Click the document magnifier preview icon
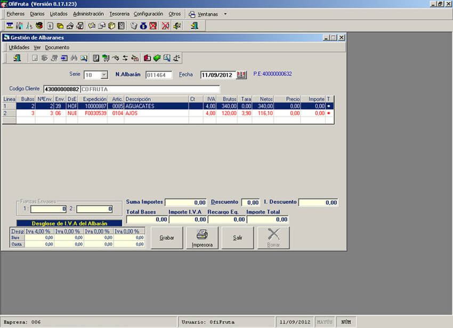 (167, 58)
